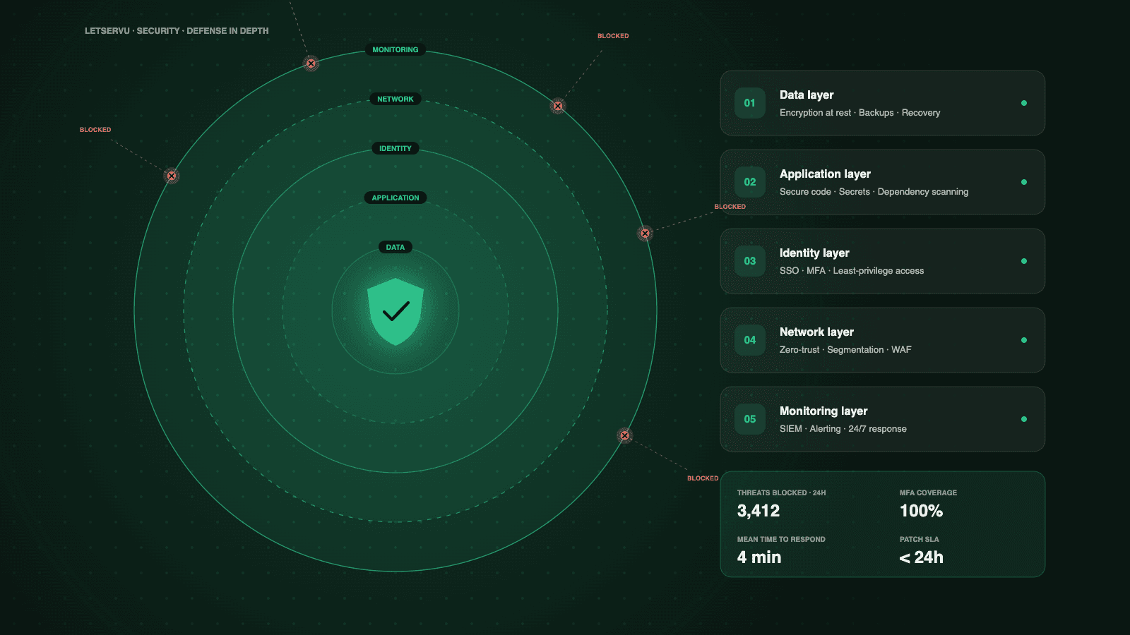Viewport: 1130px width, 635px height.
Task: Click the 04 number badge of Network layer
Action: [x=750, y=340]
